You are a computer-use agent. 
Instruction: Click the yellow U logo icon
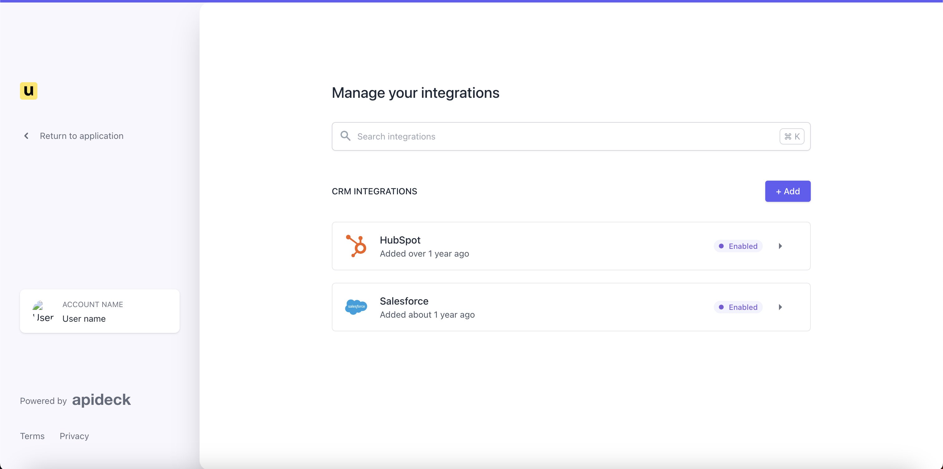click(x=29, y=91)
